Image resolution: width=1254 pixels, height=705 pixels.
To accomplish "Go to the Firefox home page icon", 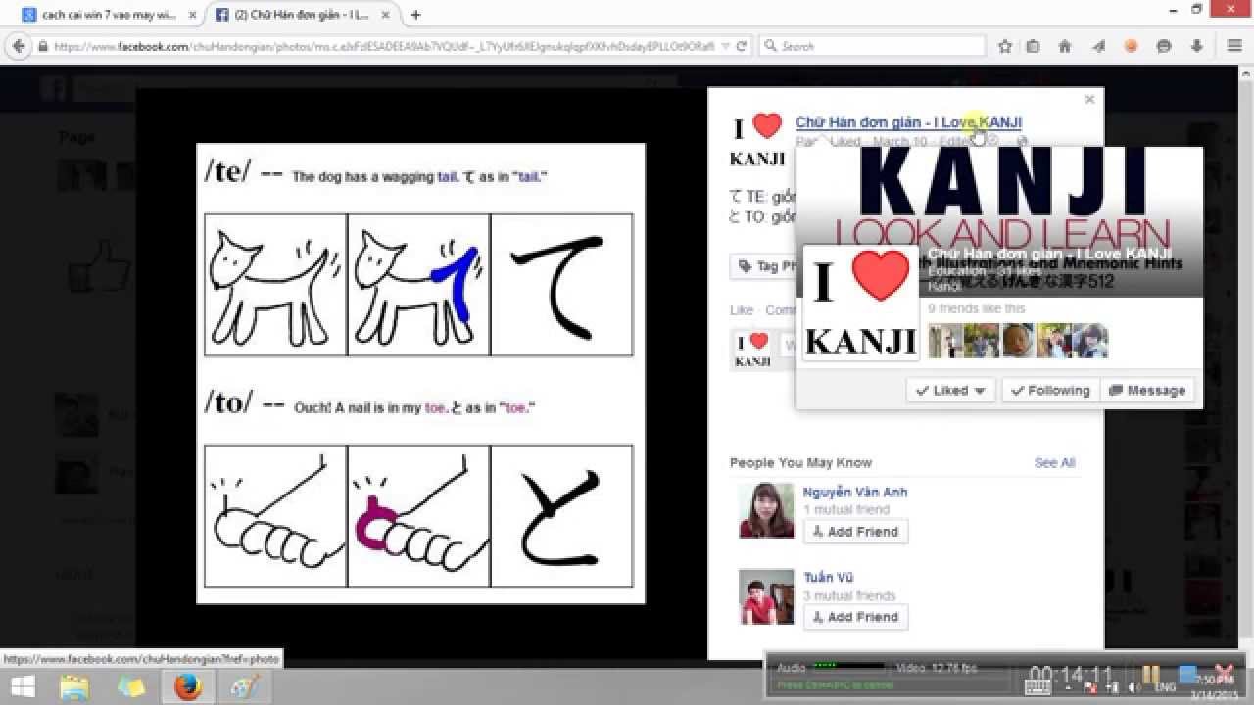I will coord(1065,46).
